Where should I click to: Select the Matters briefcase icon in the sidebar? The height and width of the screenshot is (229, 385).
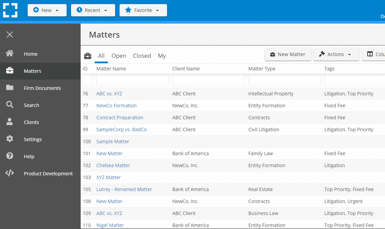pos(10,71)
